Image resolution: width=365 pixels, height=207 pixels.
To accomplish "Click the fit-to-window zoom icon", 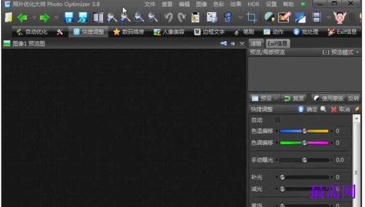I will (139, 17).
